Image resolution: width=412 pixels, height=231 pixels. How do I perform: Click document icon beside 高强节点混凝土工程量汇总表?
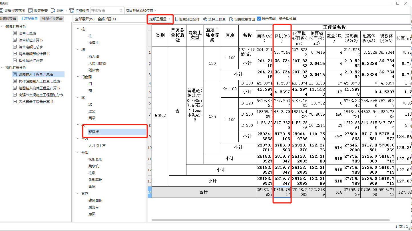tap(15, 95)
